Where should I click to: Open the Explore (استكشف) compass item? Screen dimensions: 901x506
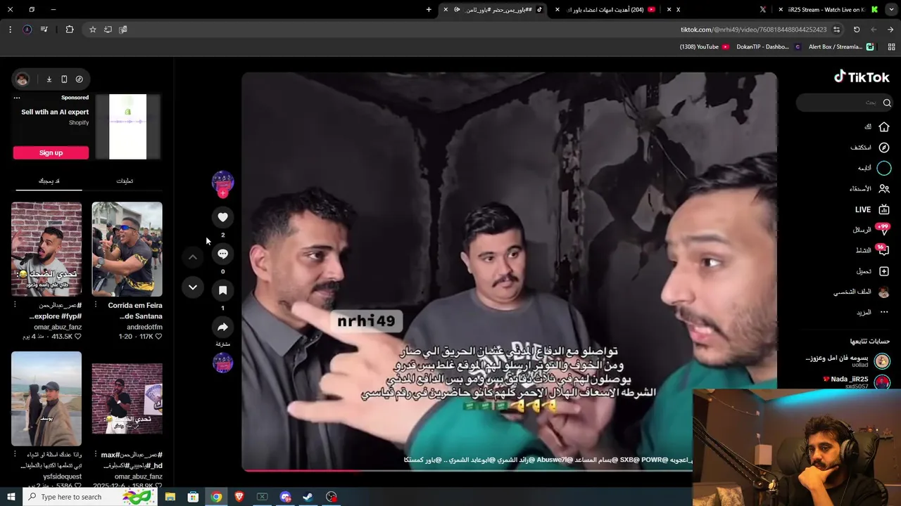tap(870, 148)
